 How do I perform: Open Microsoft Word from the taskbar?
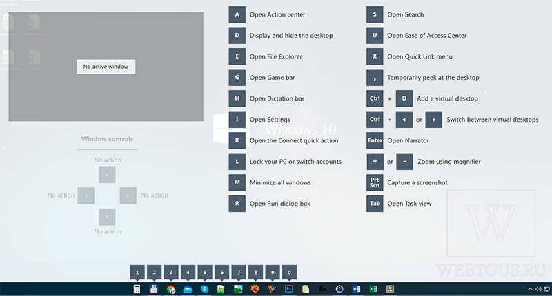(x=356, y=289)
